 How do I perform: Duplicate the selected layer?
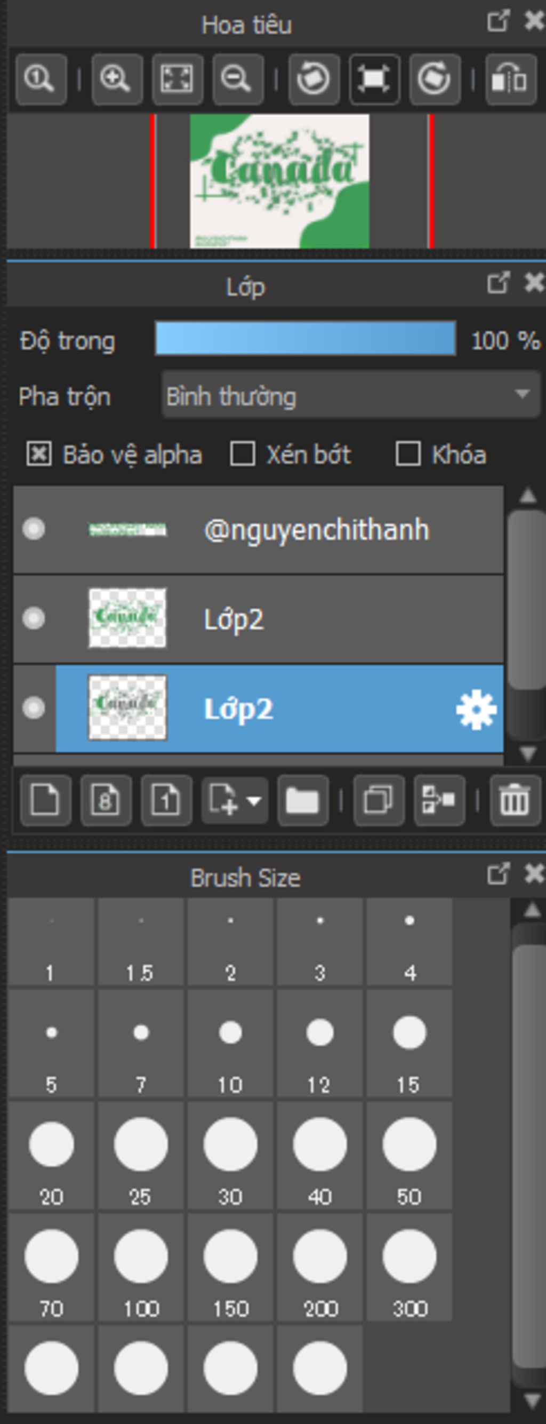tap(379, 800)
